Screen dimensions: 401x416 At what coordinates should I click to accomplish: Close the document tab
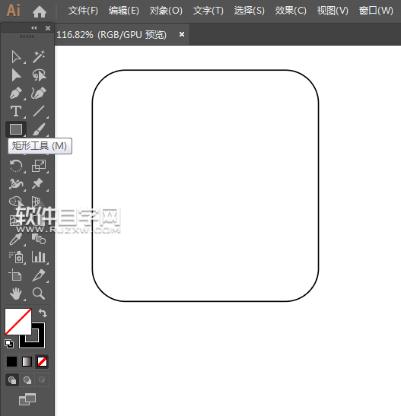pos(182,34)
